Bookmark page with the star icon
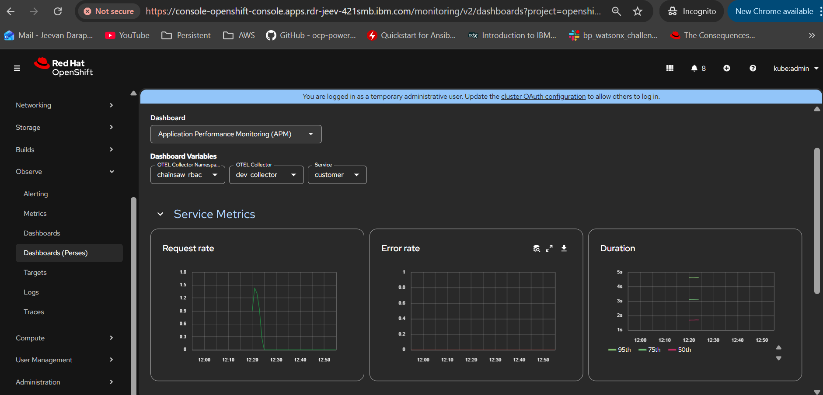This screenshot has width=823, height=395. click(638, 11)
